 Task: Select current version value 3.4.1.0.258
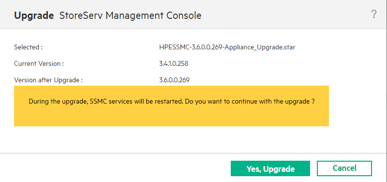(174, 64)
